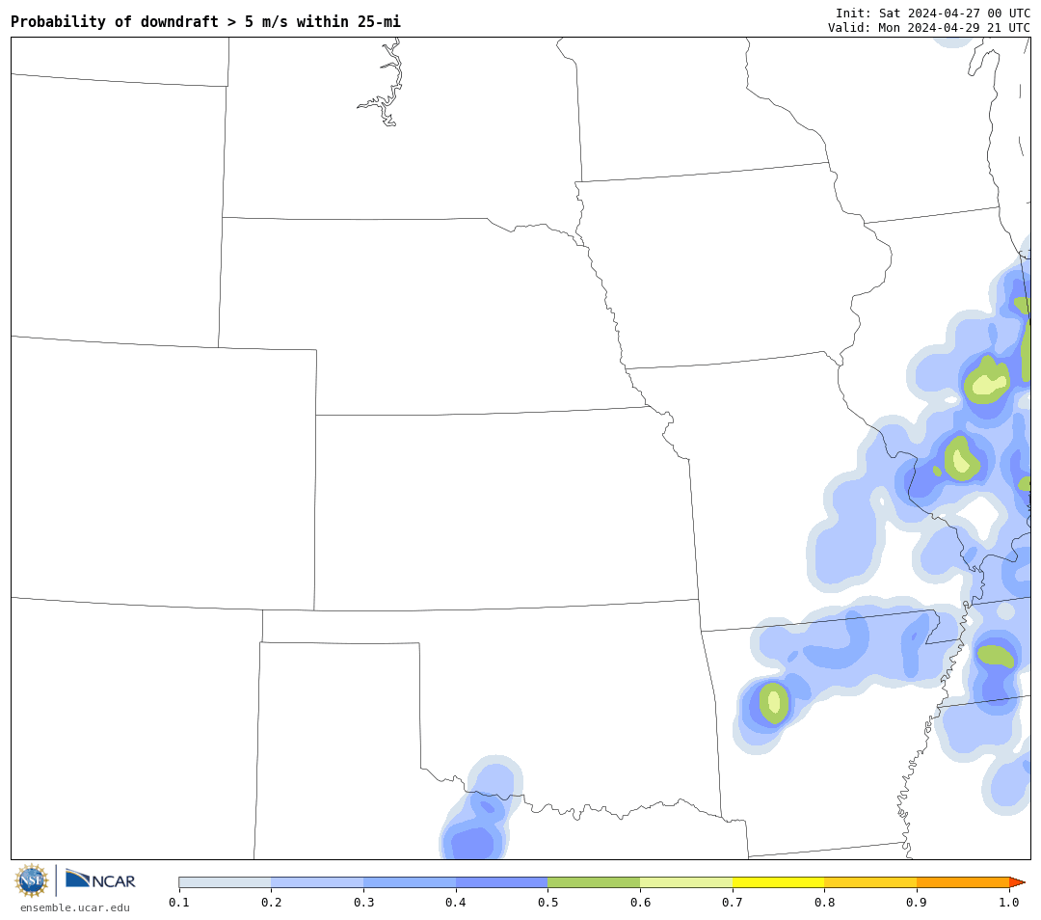Click the 0.8–0.9 gold colorbar segment
The width and height of the screenshot is (1041, 920).
[871, 882]
